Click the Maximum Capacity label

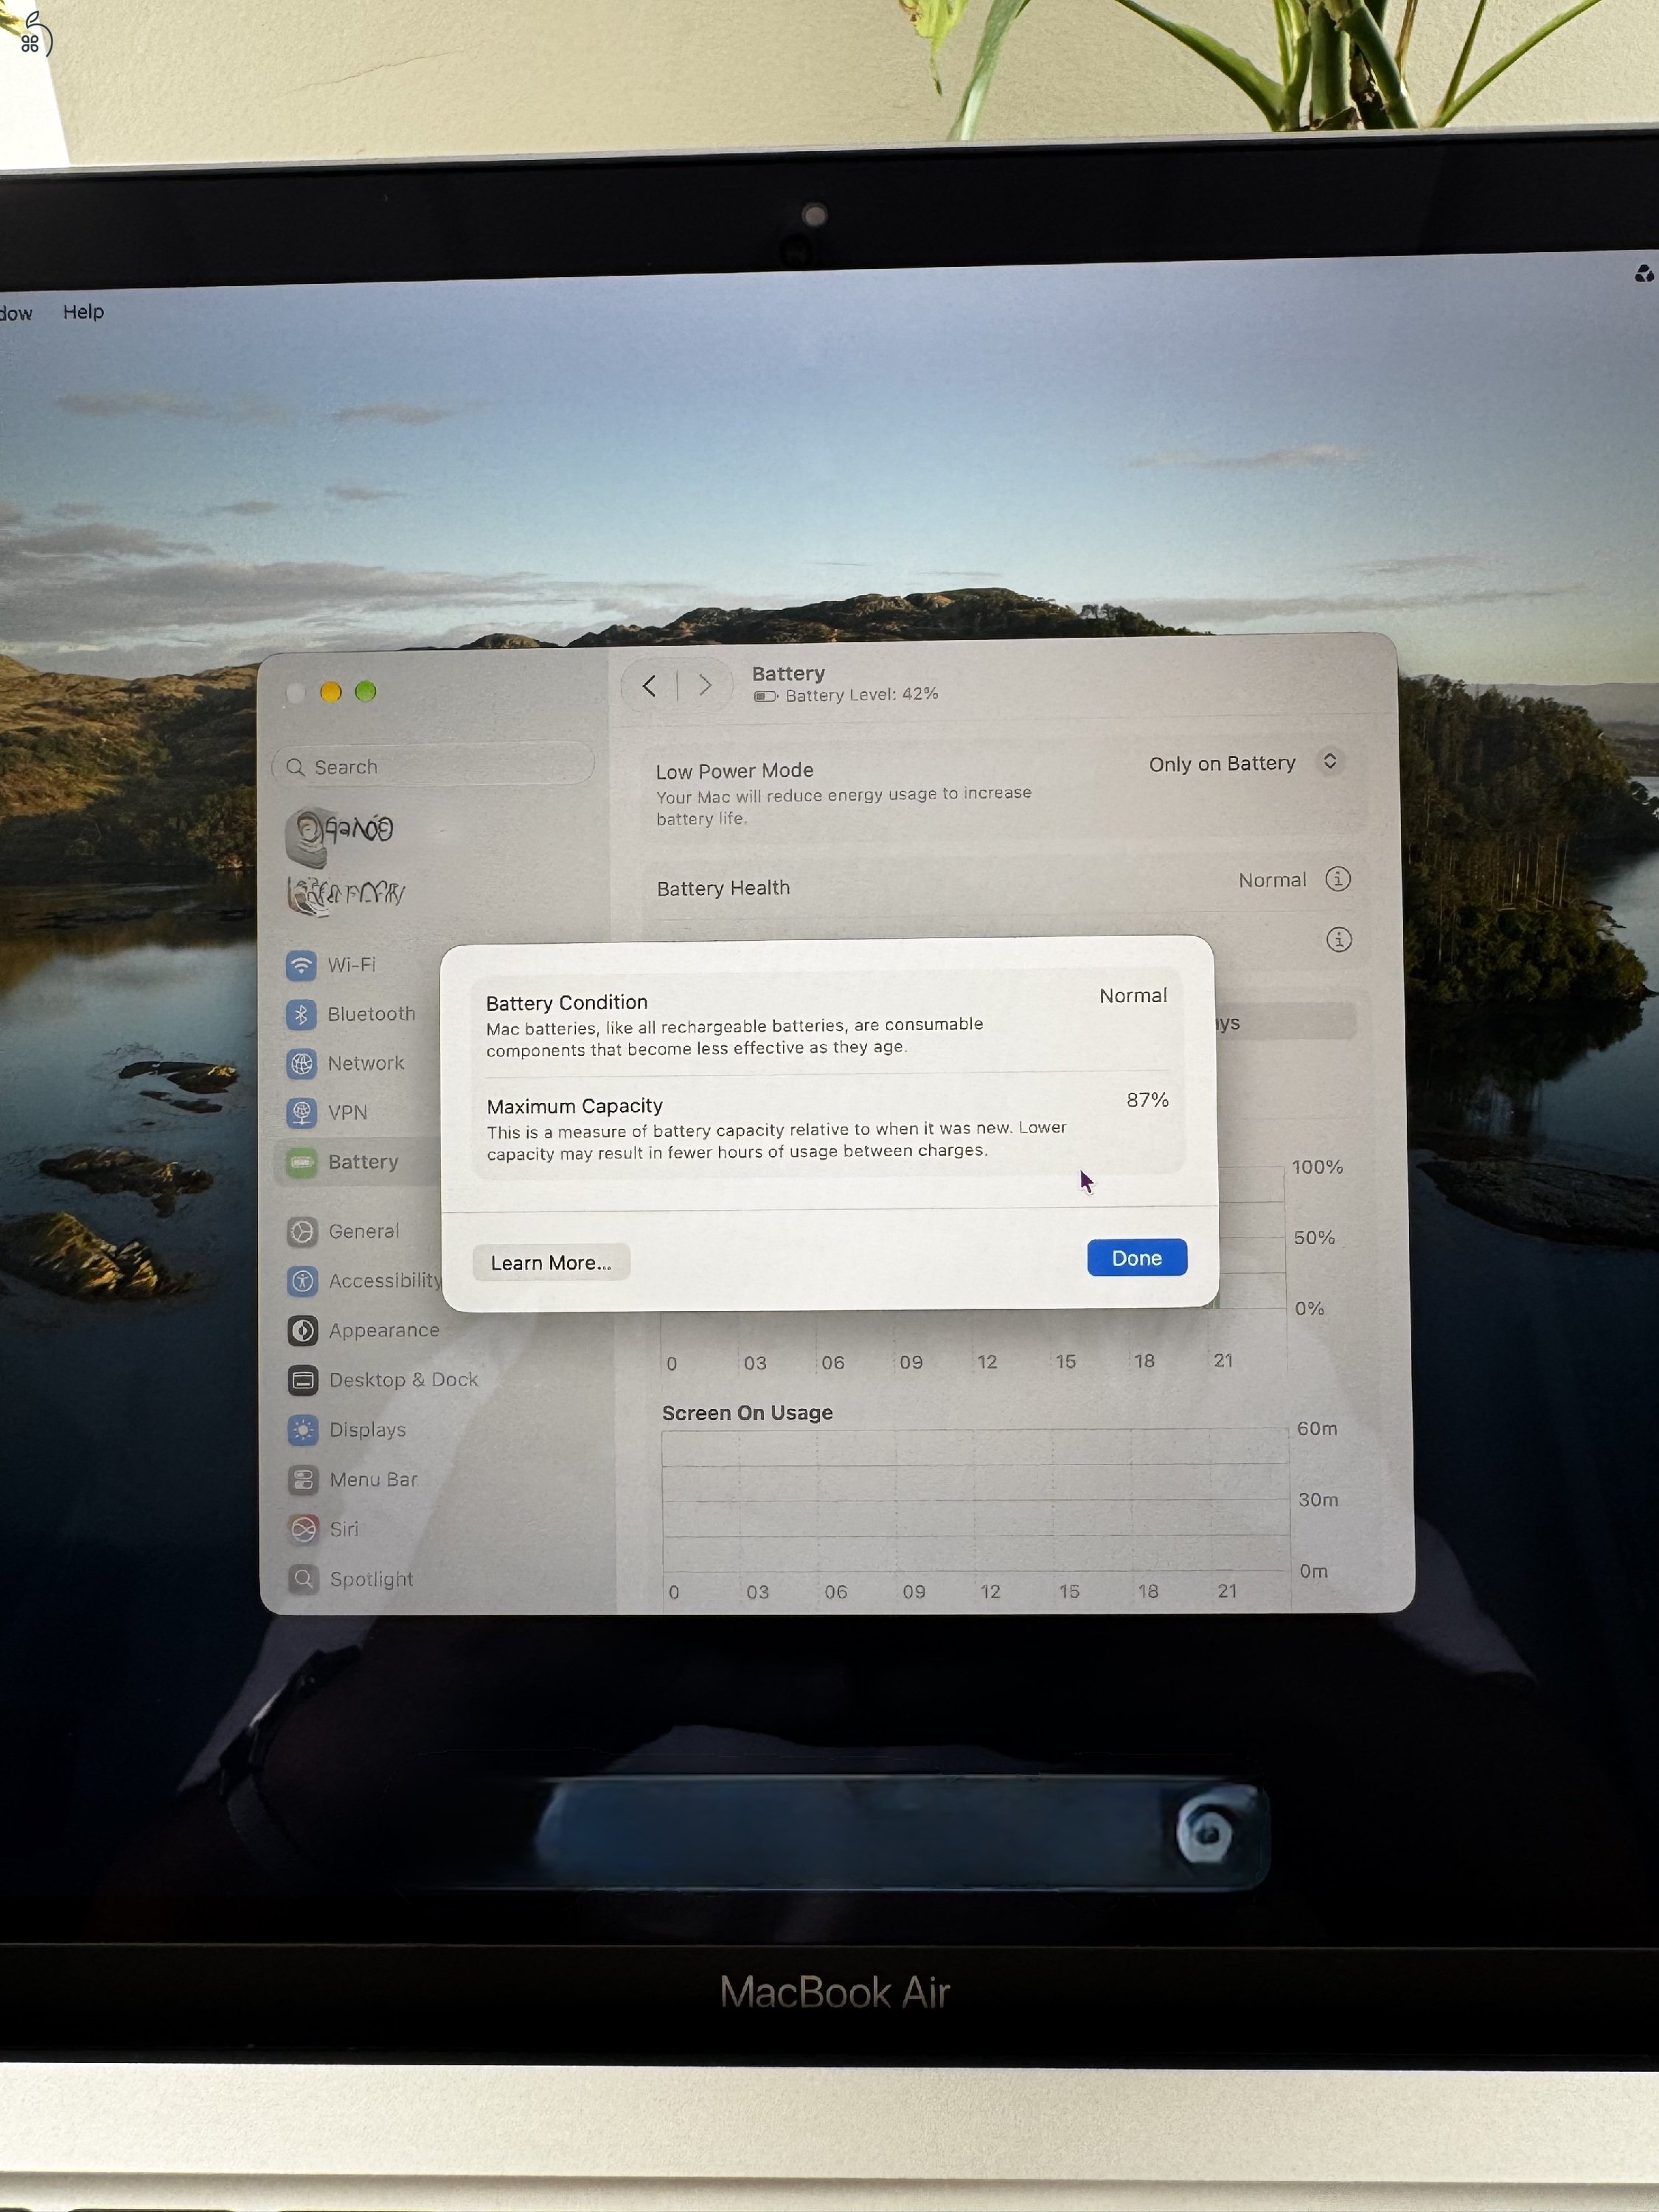(575, 1106)
